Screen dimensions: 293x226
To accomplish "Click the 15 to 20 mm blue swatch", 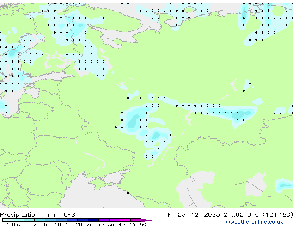I will point(72,220).
